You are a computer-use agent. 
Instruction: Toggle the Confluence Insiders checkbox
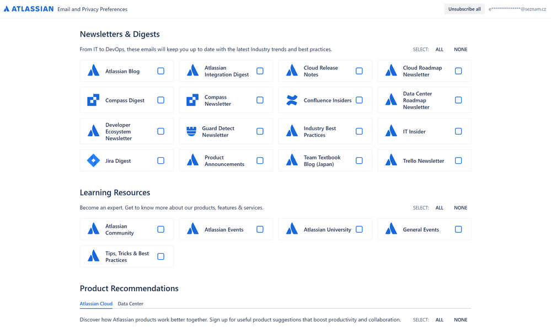[x=359, y=100]
